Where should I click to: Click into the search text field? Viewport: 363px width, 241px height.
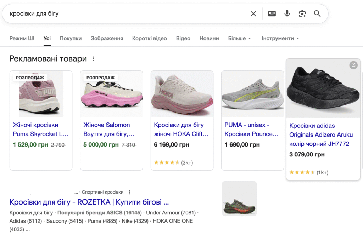click(x=124, y=14)
